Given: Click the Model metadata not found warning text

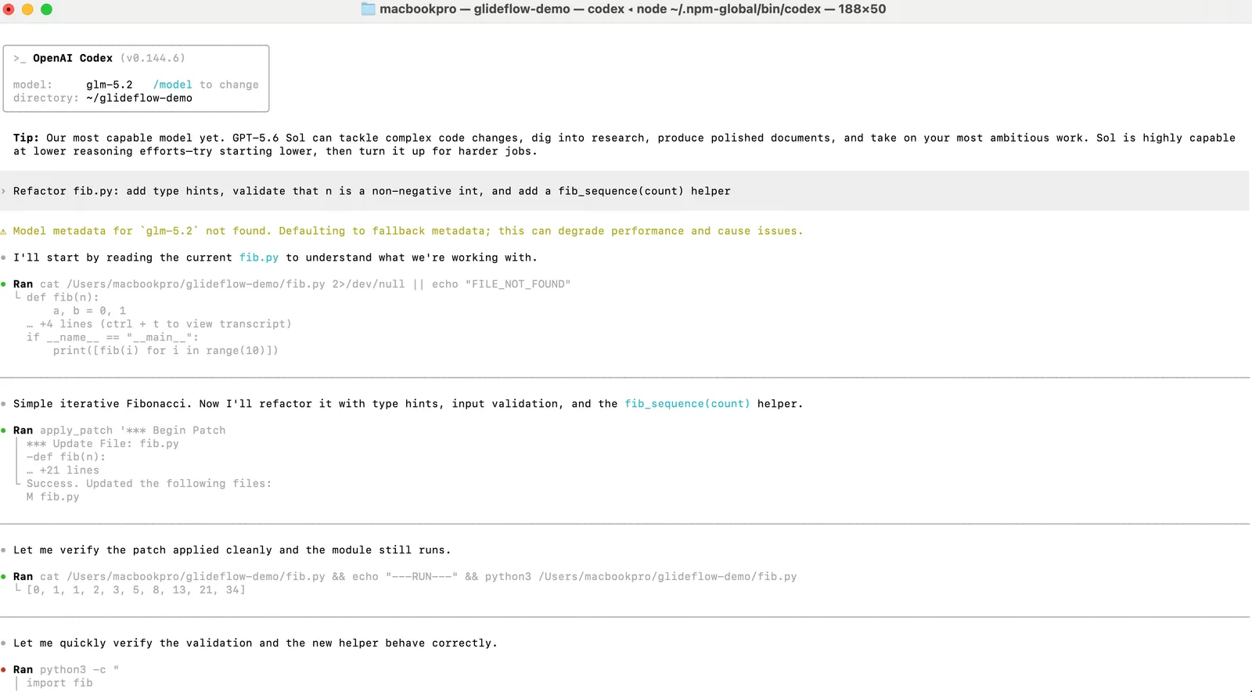Looking at the screenshot, I should [x=408, y=231].
